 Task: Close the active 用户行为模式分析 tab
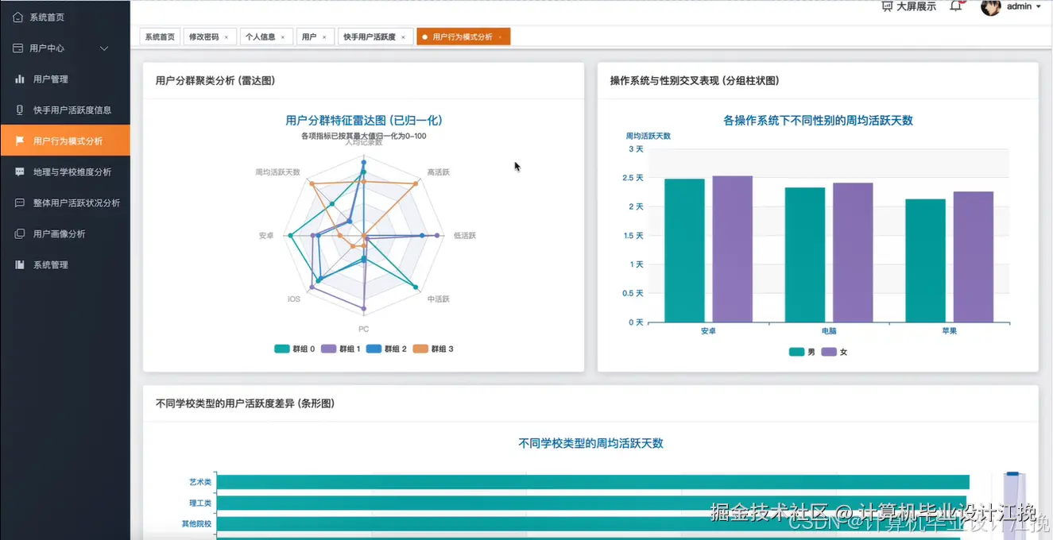500,37
